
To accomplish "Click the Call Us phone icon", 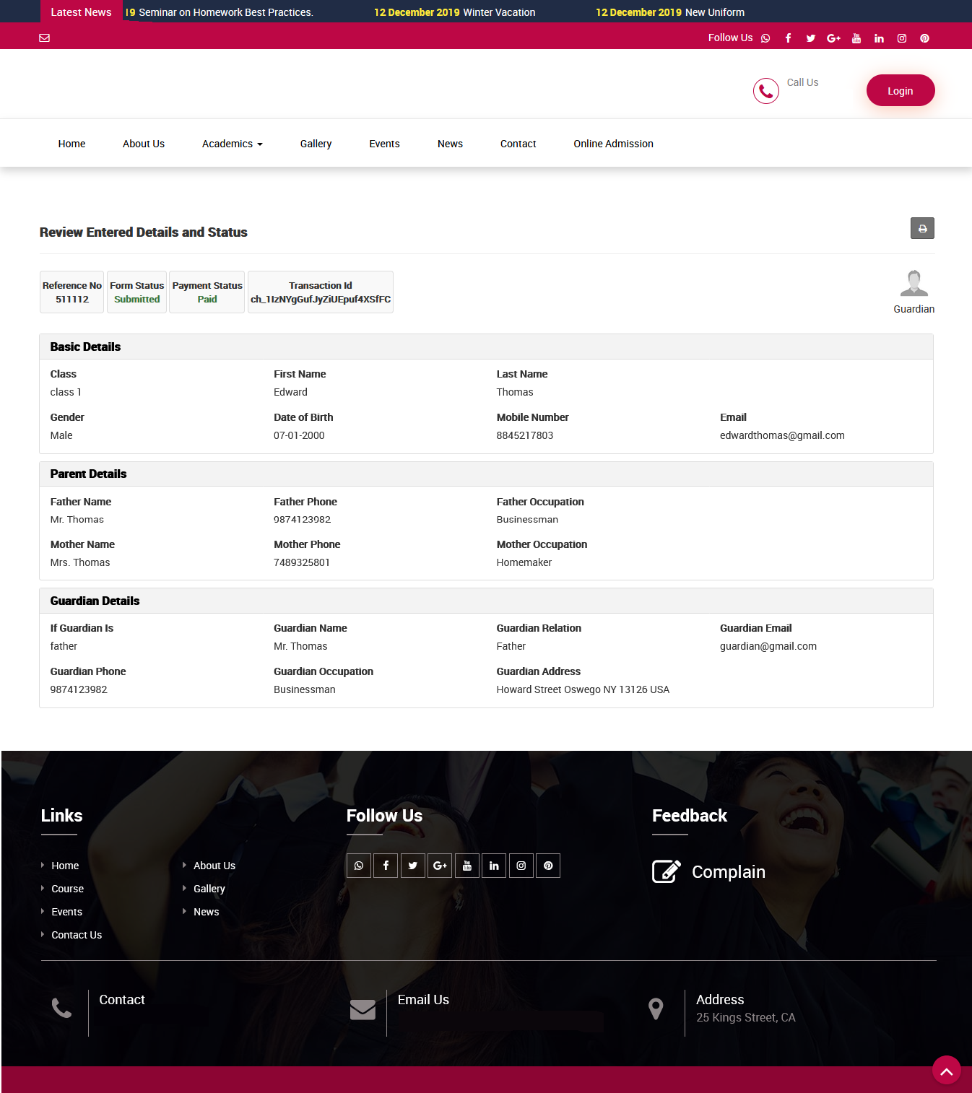I will tap(765, 90).
